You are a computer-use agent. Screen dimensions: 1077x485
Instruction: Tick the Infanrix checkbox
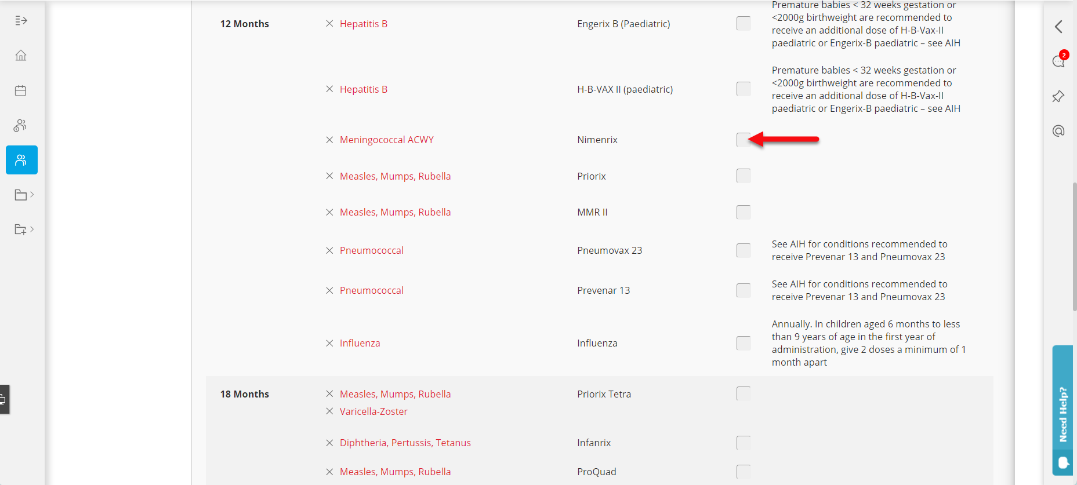point(744,443)
